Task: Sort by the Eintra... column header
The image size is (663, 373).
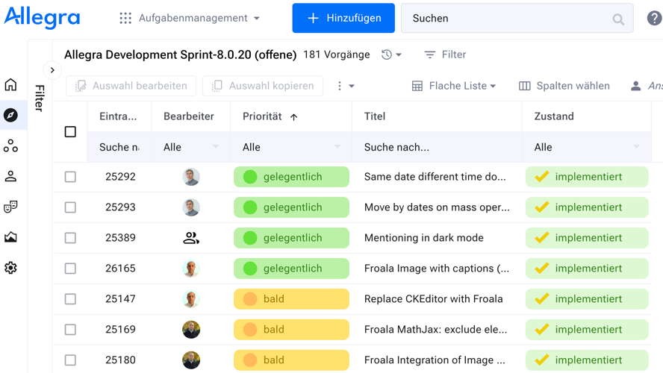Action: click(x=118, y=116)
